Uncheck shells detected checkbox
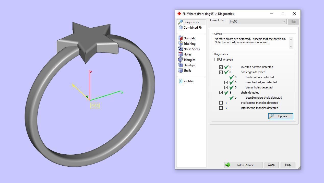This screenshot has width=324, height=183. coord(221,93)
